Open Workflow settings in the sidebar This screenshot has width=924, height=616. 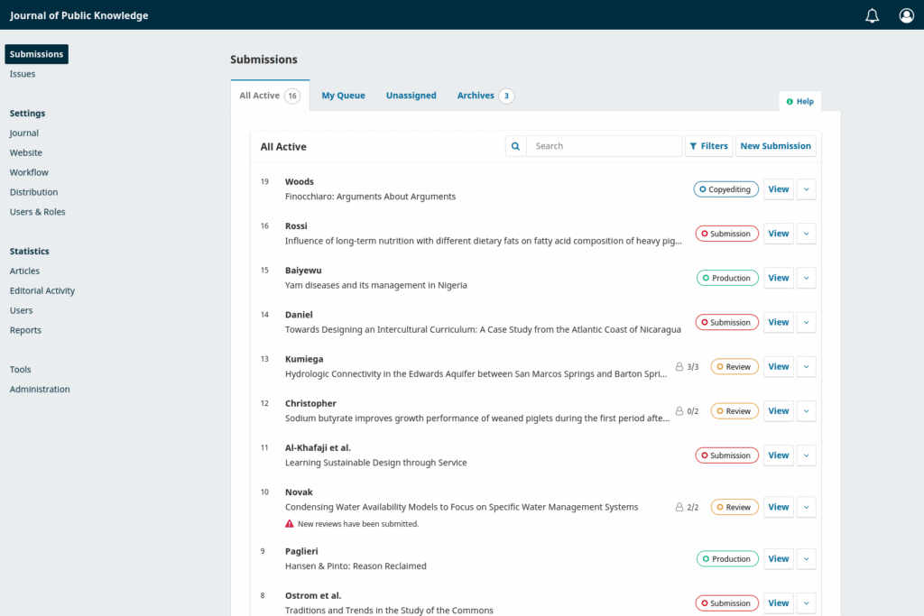point(28,172)
